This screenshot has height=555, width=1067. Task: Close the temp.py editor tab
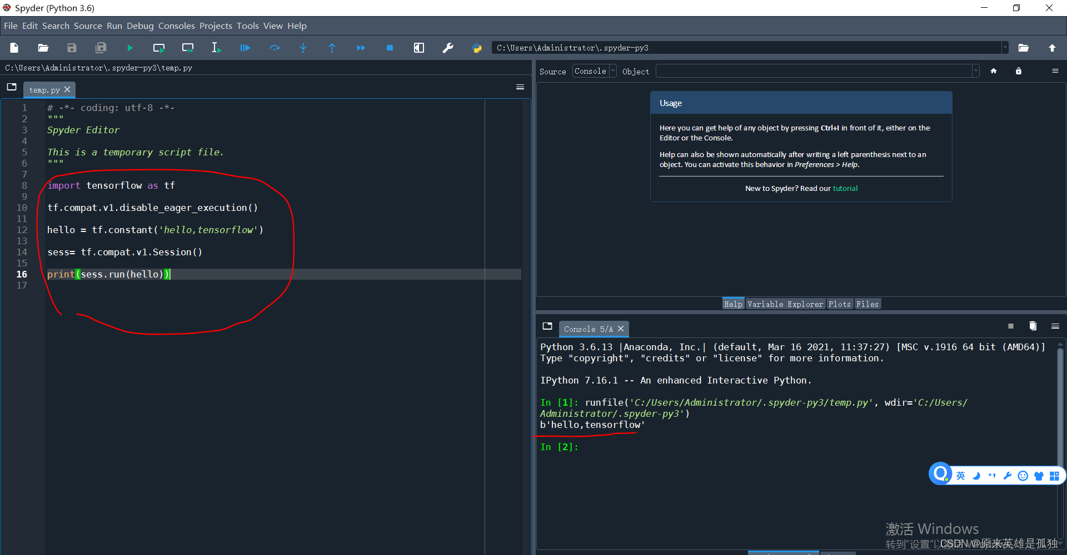[67, 89]
